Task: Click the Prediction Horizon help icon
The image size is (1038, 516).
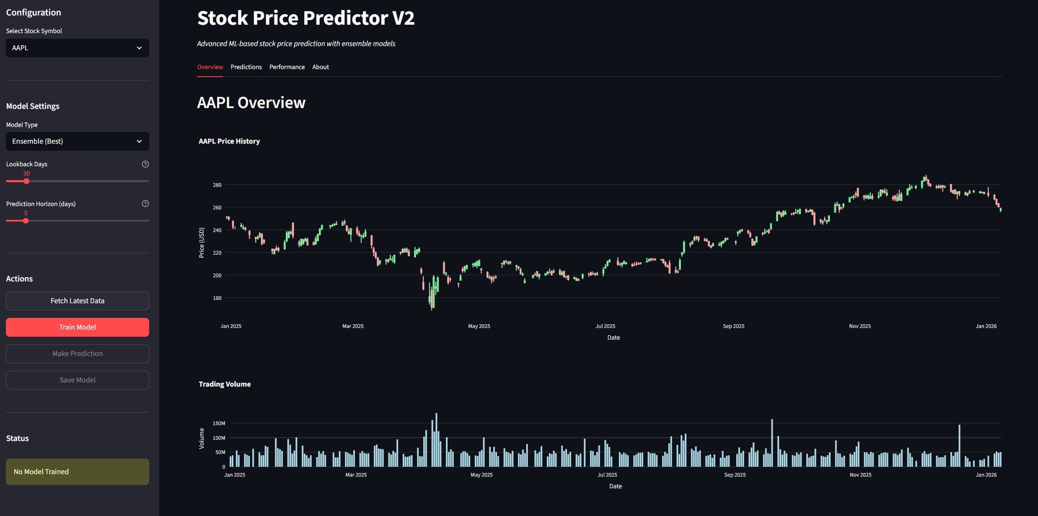Action: coord(145,204)
